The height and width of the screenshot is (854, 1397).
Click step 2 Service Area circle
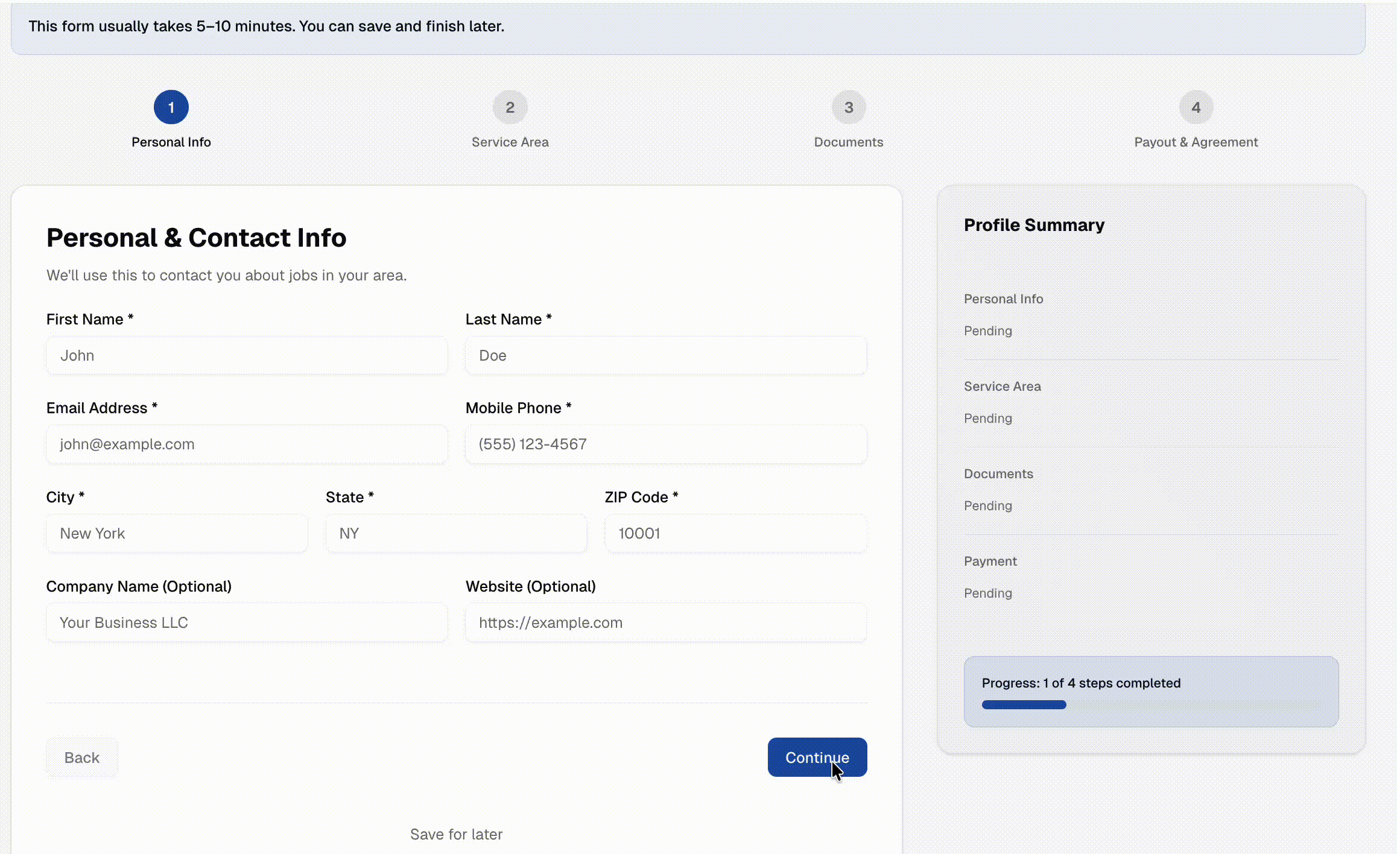click(510, 107)
